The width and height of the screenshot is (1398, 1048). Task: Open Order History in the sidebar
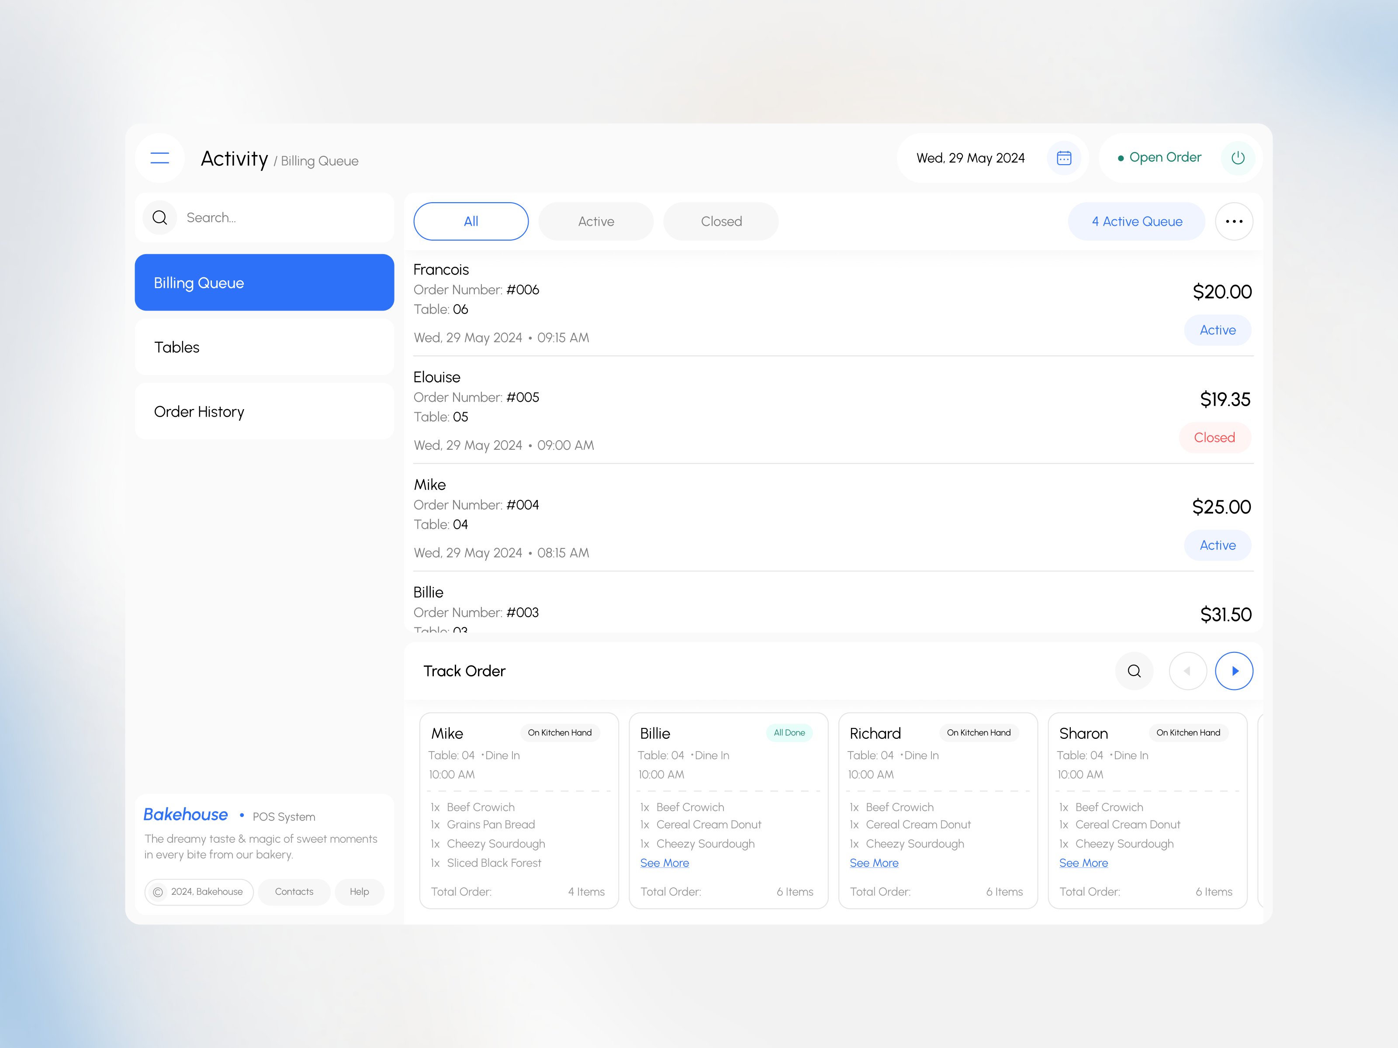(264, 412)
